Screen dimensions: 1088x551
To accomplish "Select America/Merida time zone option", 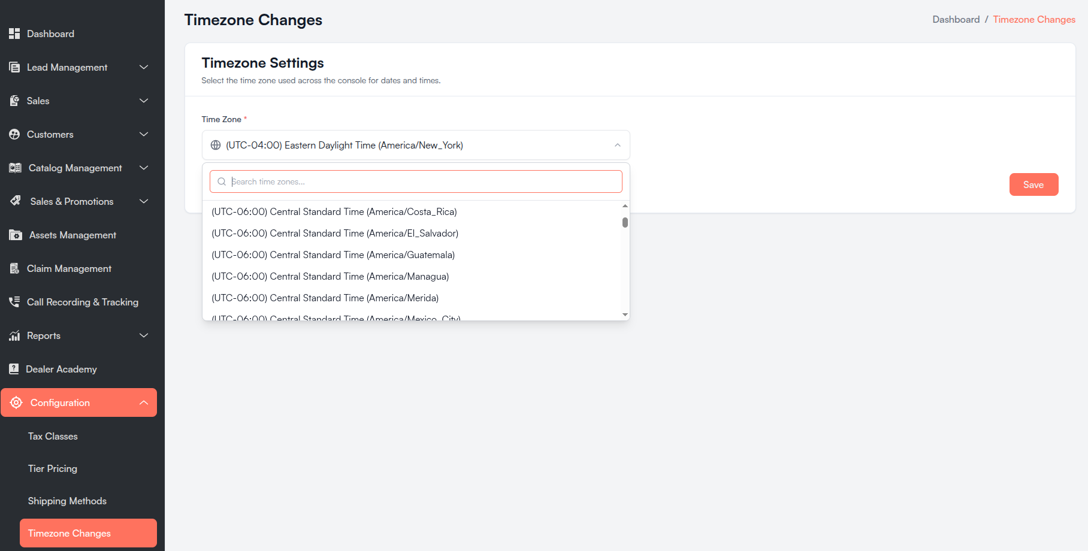I will (x=412, y=298).
